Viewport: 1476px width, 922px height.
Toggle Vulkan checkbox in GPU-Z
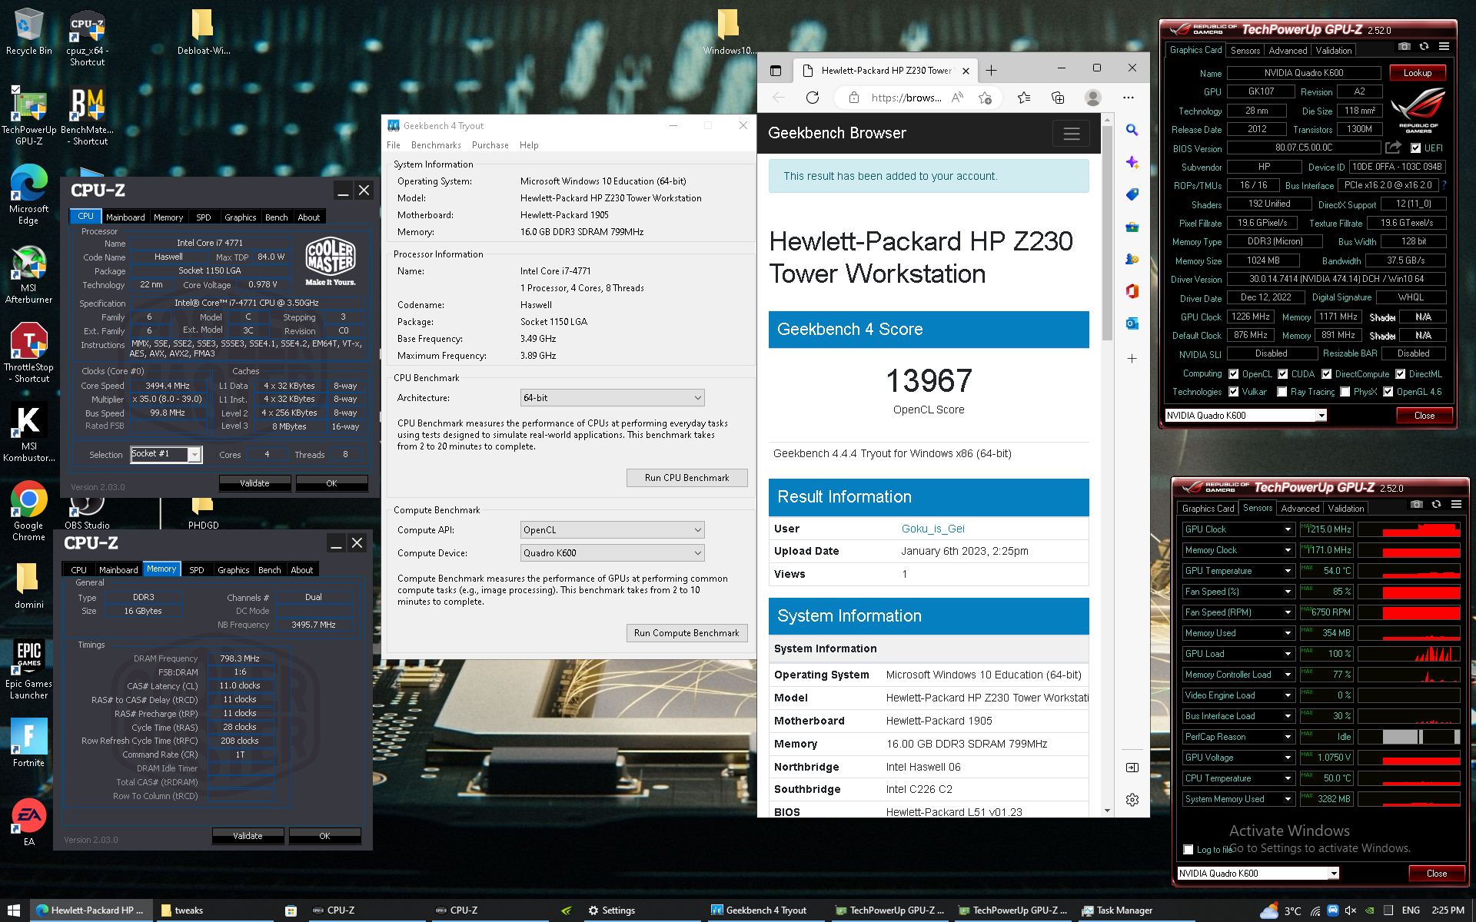click(1233, 392)
